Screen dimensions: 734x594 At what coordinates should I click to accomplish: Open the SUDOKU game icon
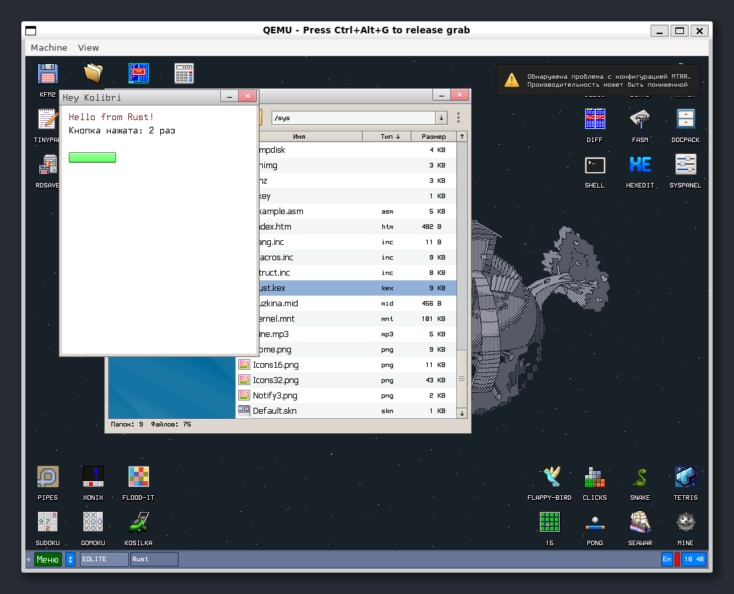click(x=47, y=523)
